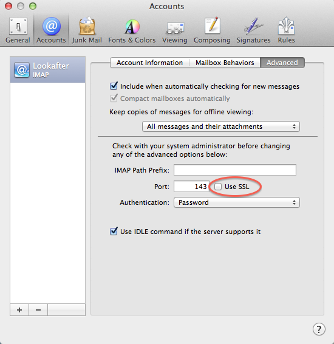Open the Signatures preferences pane
The width and height of the screenshot is (334, 344).
253,30
